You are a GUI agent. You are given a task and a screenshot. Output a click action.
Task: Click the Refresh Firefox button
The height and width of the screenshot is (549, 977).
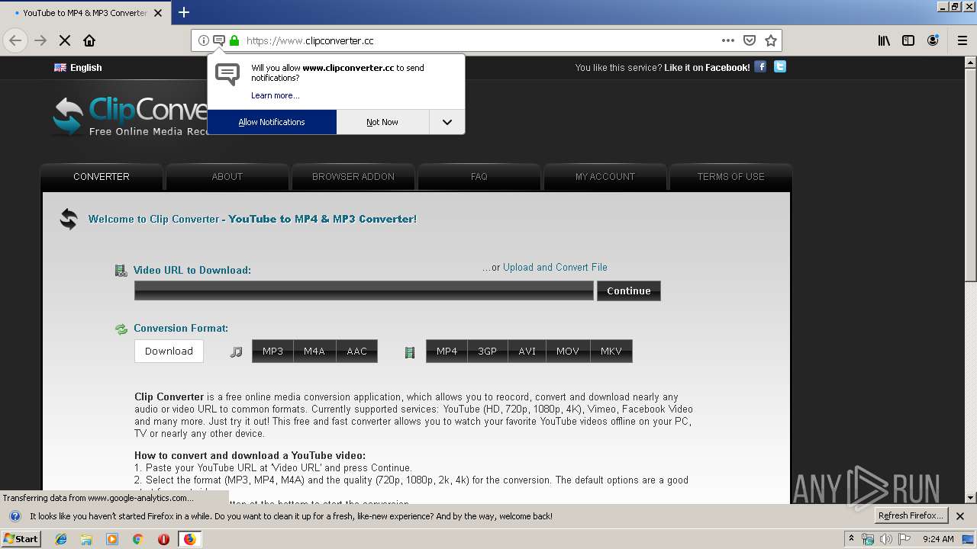(911, 515)
